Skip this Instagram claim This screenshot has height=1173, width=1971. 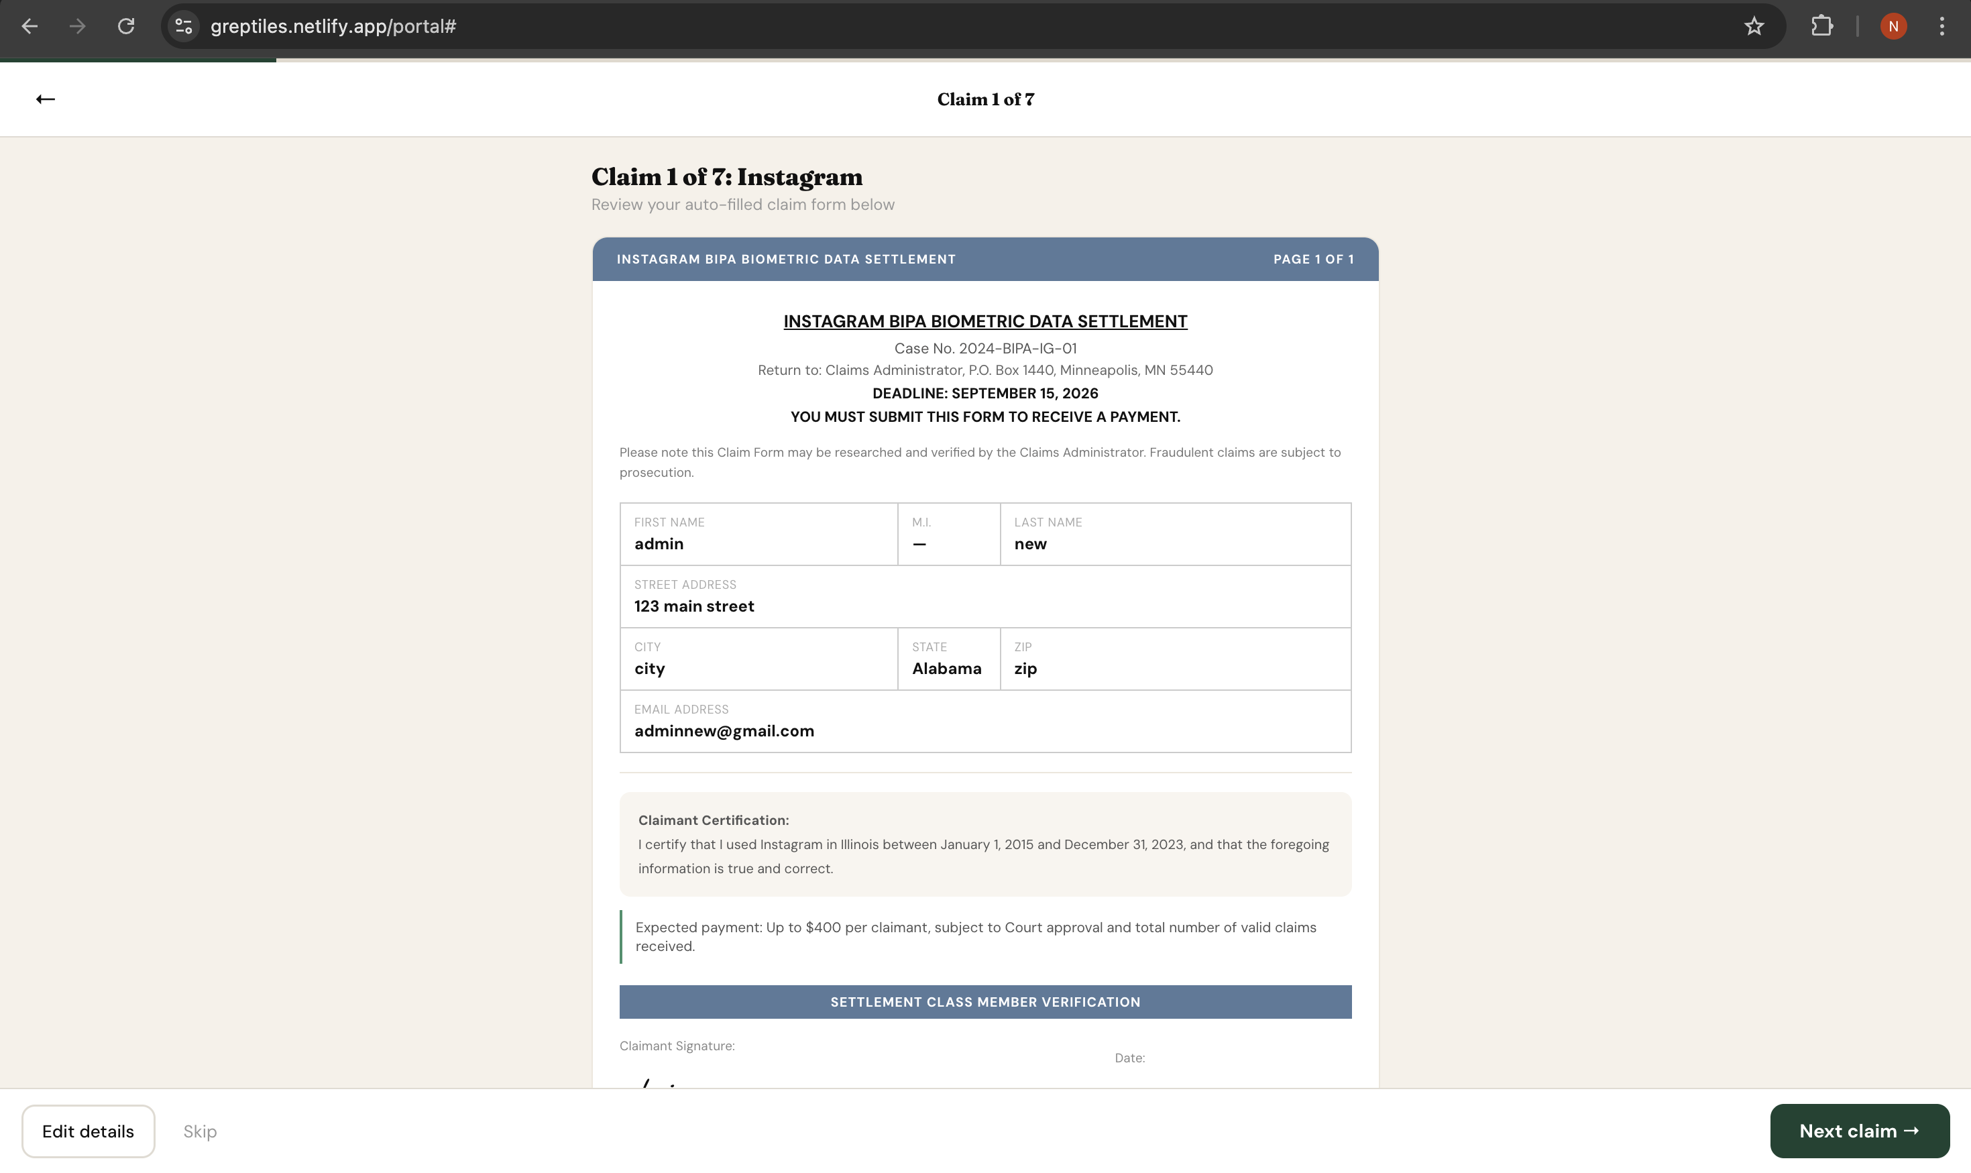point(199,1130)
